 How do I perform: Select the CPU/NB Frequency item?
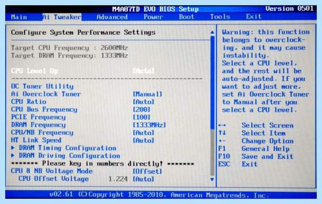tap(42, 133)
